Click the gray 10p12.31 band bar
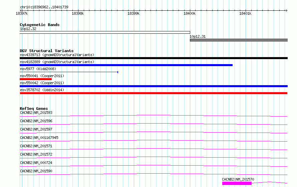 [x=239, y=40]
